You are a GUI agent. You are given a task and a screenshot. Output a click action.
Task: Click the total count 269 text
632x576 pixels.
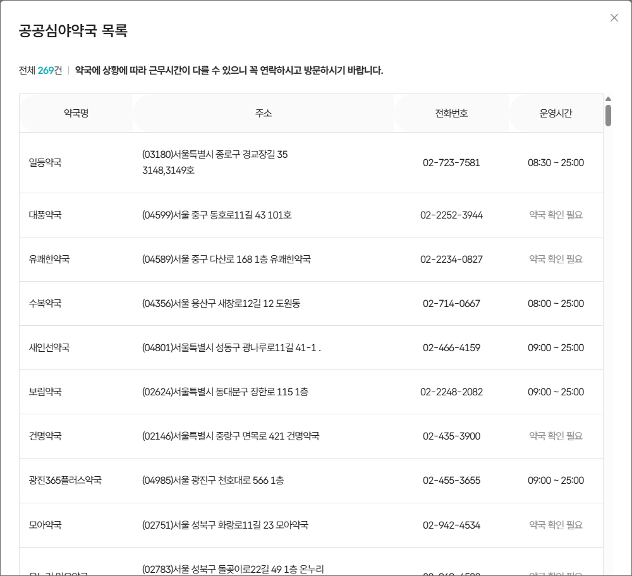point(46,71)
